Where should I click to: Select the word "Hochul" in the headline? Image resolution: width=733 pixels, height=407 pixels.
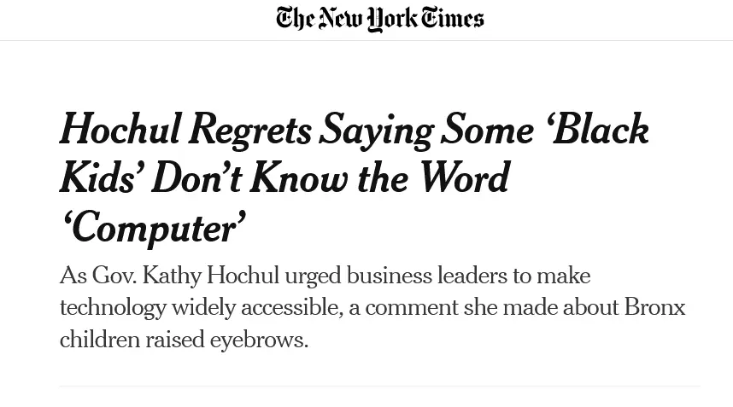click(x=120, y=130)
